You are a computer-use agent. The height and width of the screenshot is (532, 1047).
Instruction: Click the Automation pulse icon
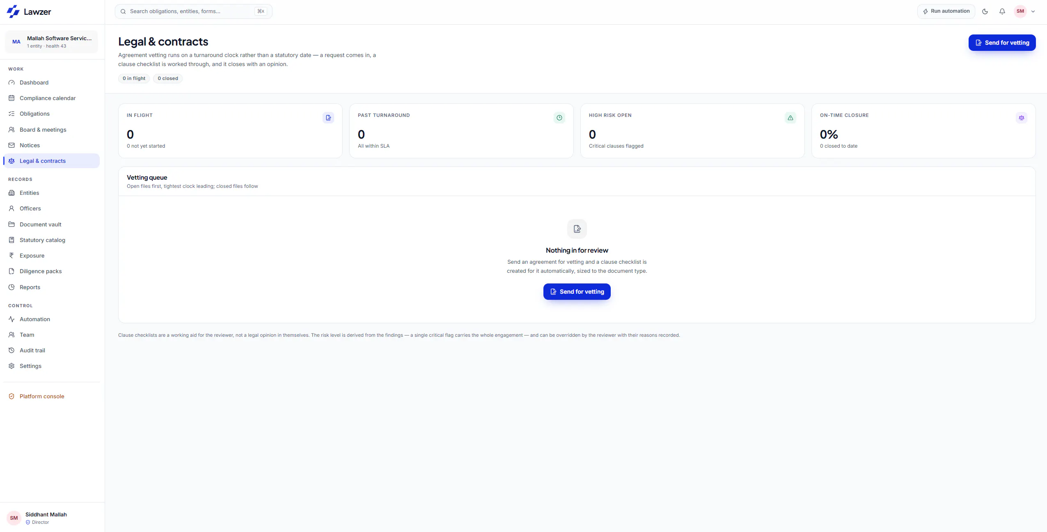click(11, 319)
